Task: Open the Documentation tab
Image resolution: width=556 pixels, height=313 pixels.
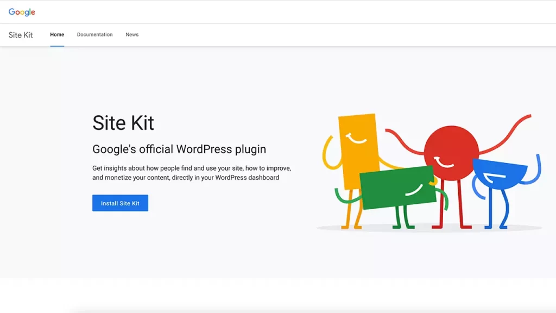Action: (x=94, y=34)
